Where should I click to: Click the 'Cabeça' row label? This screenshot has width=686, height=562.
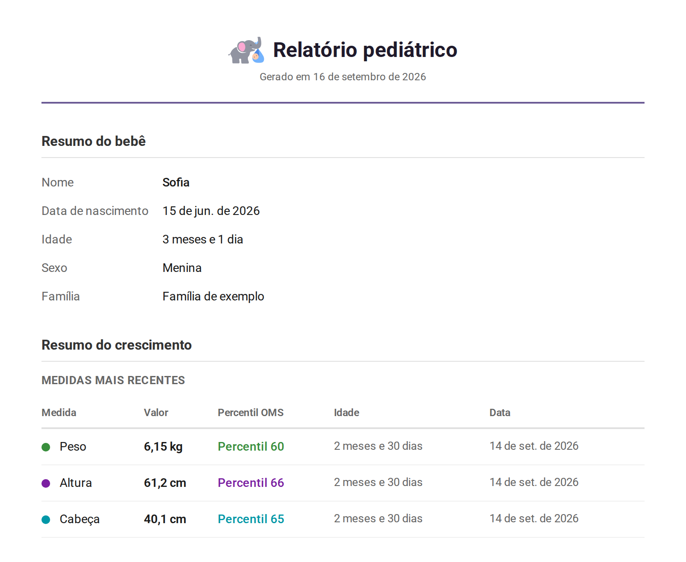[x=79, y=519]
